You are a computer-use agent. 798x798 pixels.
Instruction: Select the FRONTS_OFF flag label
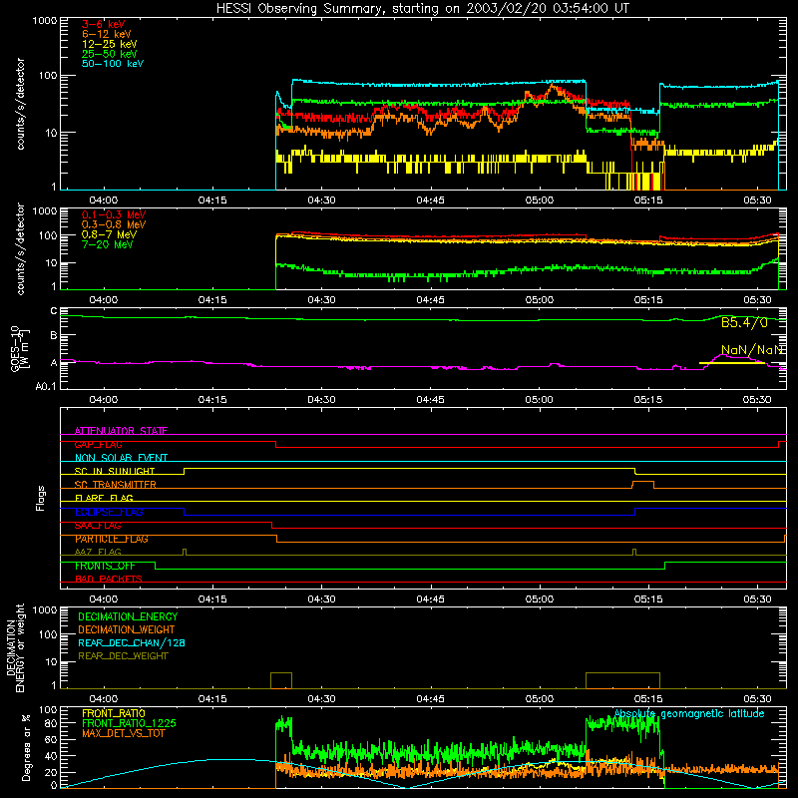click(x=105, y=566)
